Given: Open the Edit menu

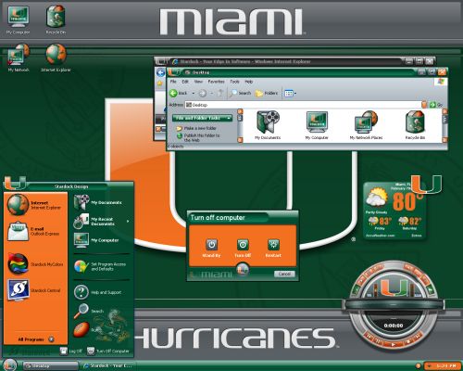Looking at the screenshot, I should pyautogui.click(x=185, y=82).
